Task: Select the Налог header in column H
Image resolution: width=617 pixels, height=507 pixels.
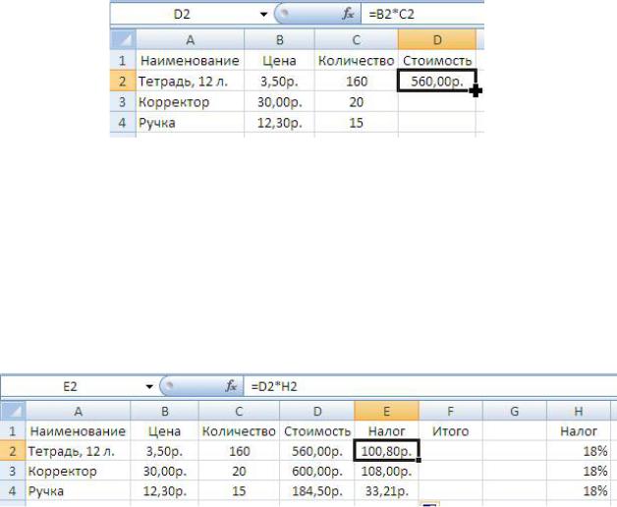Action: 579,431
